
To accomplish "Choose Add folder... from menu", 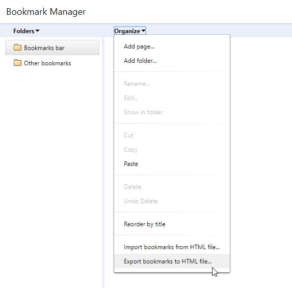I will point(172,61).
